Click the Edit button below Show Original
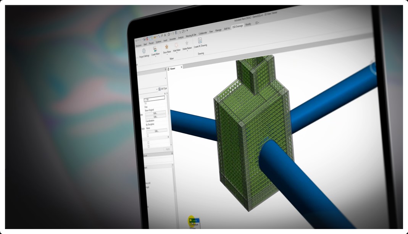 point(155,113)
